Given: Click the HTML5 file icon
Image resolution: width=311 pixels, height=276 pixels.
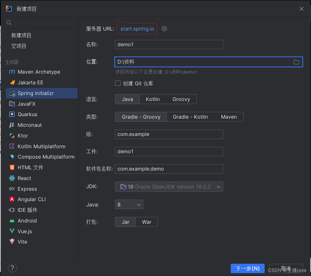Looking at the screenshot, I should (x=12, y=167).
